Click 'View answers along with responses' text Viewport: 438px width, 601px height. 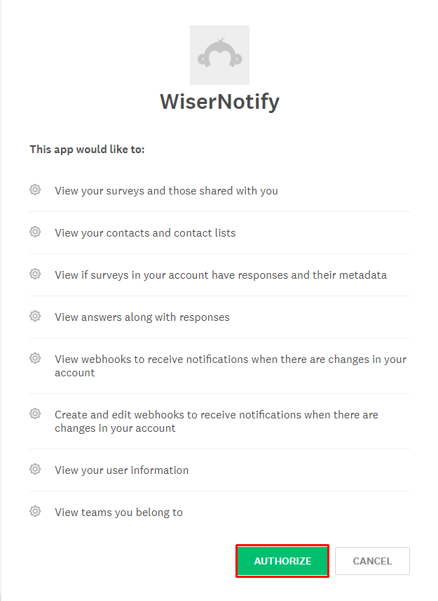[142, 317]
